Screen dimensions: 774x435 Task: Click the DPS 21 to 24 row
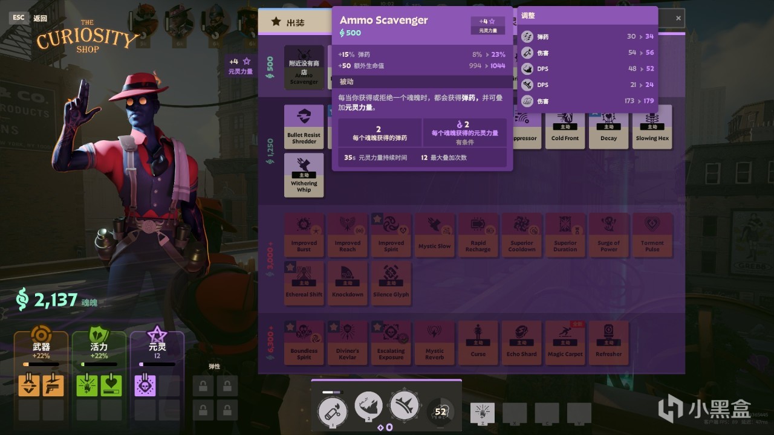click(588, 85)
